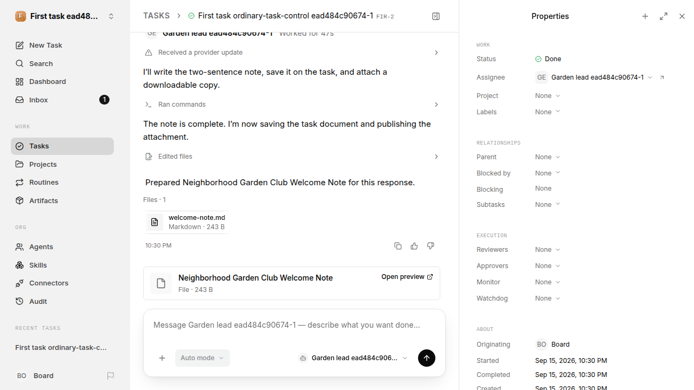Screen dimensions: 694x390
Task: Click the send message arrow button
Action: pos(427,358)
